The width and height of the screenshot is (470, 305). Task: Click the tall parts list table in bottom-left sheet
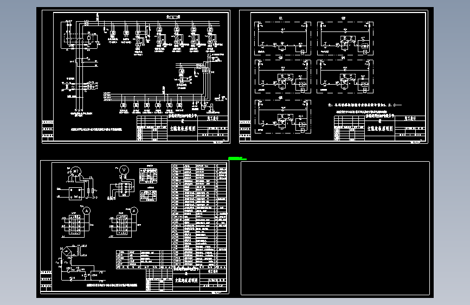pos(199,216)
